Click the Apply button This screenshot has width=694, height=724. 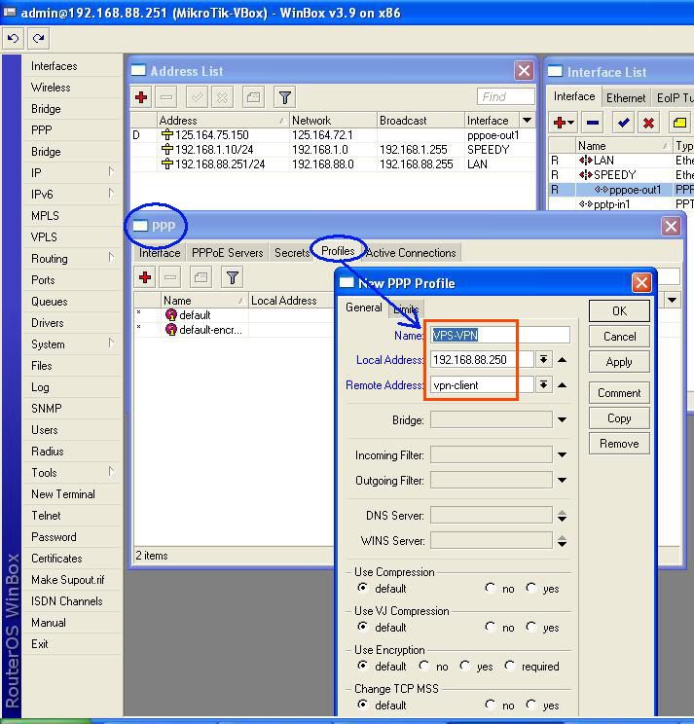click(x=619, y=361)
